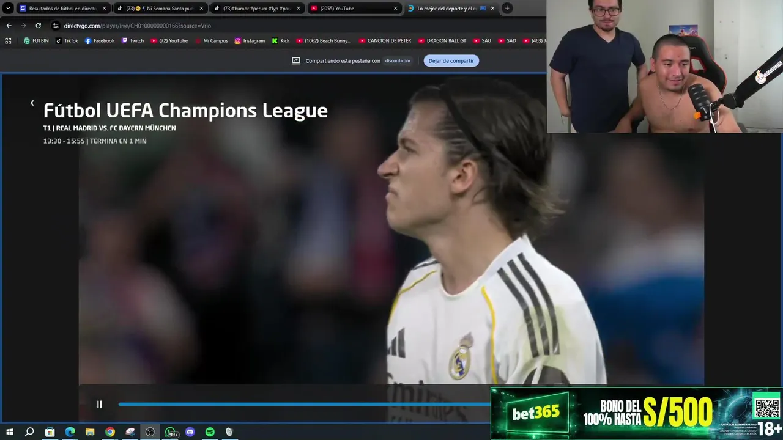Open Microsoft Edge from taskbar
783x440 pixels.
[70, 432]
